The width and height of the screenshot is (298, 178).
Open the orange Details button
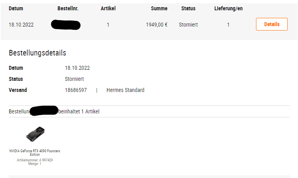coord(271,24)
